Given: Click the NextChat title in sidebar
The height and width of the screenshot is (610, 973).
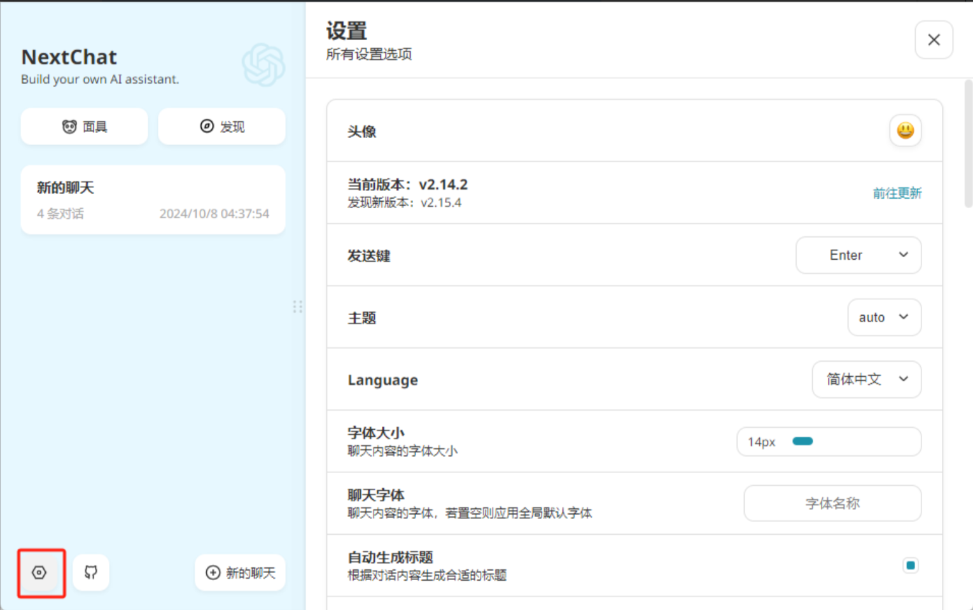Looking at the screenshot, I should coord(69,57).
